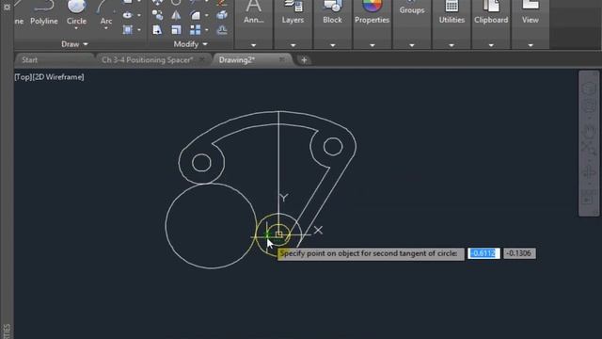
Task: Open the Annotation panel button
Action: click(x=254, y=12)
